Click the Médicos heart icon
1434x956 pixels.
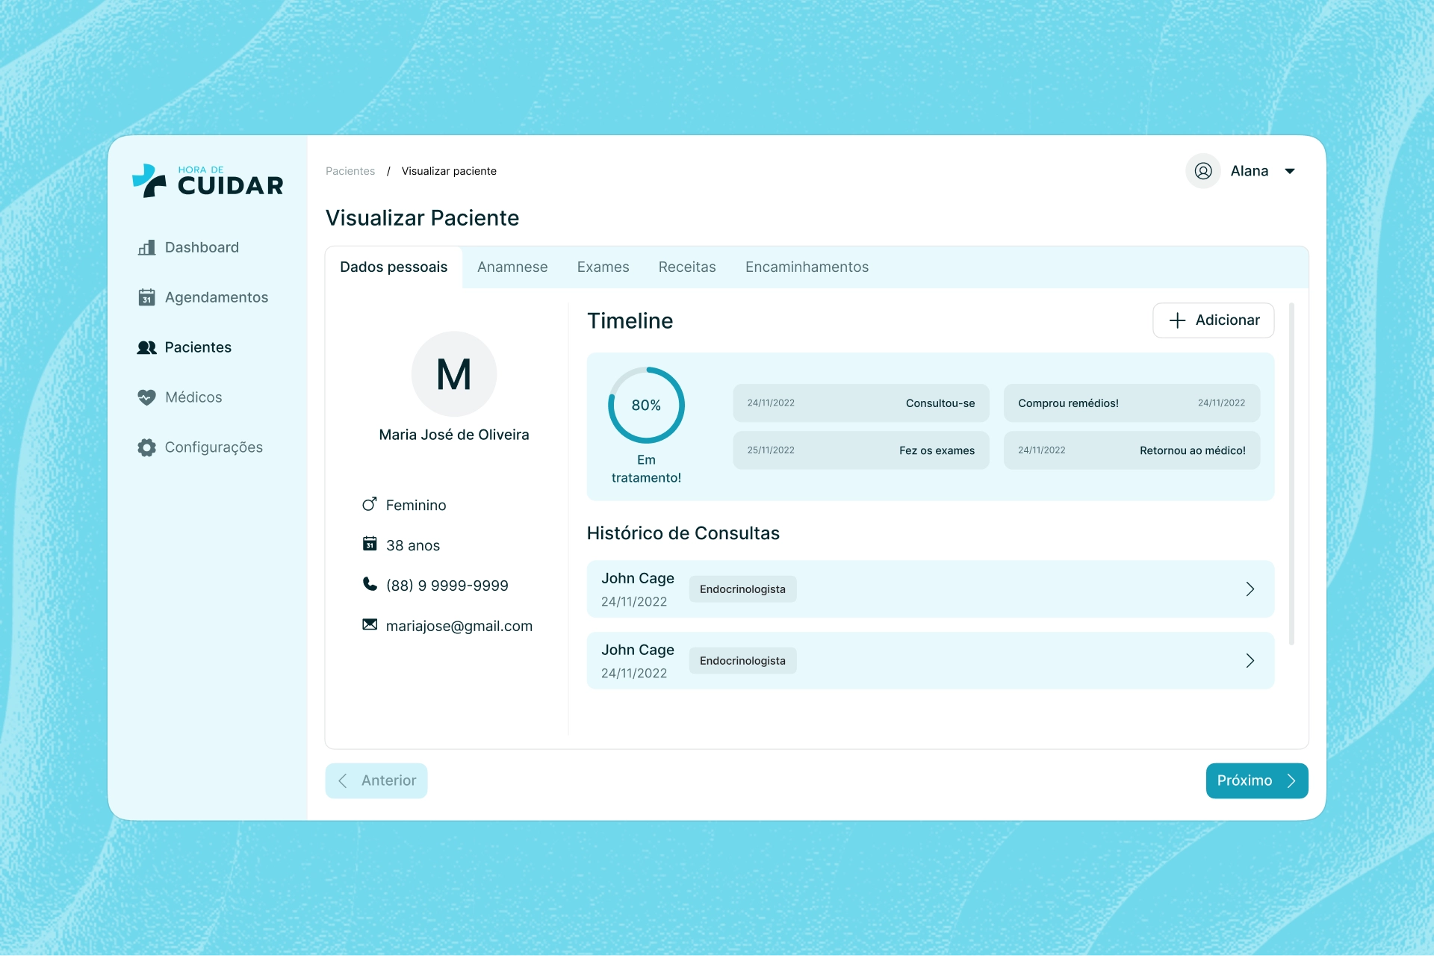pyautogui.click(x=146, y=397)
